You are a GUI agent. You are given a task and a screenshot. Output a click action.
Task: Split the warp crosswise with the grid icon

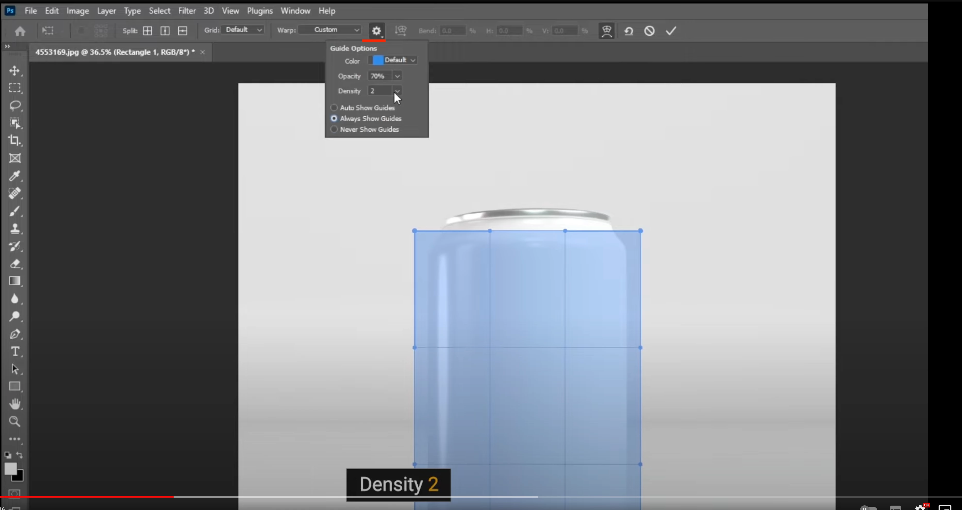click(147, 31)
